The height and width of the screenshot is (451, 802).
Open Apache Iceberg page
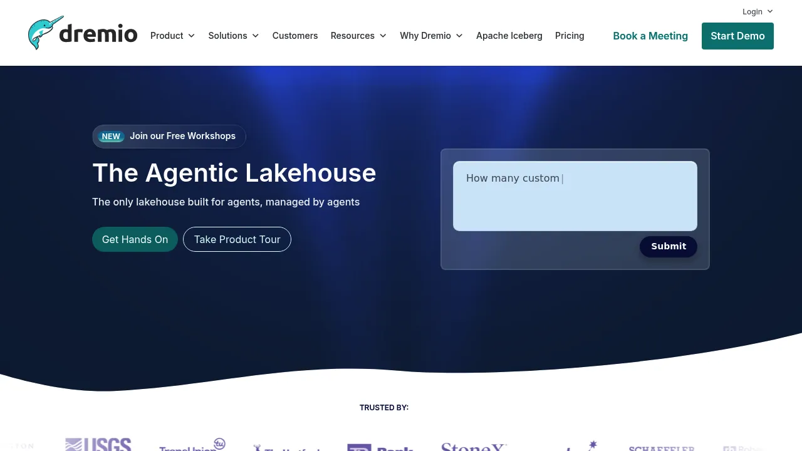point(509,36)
